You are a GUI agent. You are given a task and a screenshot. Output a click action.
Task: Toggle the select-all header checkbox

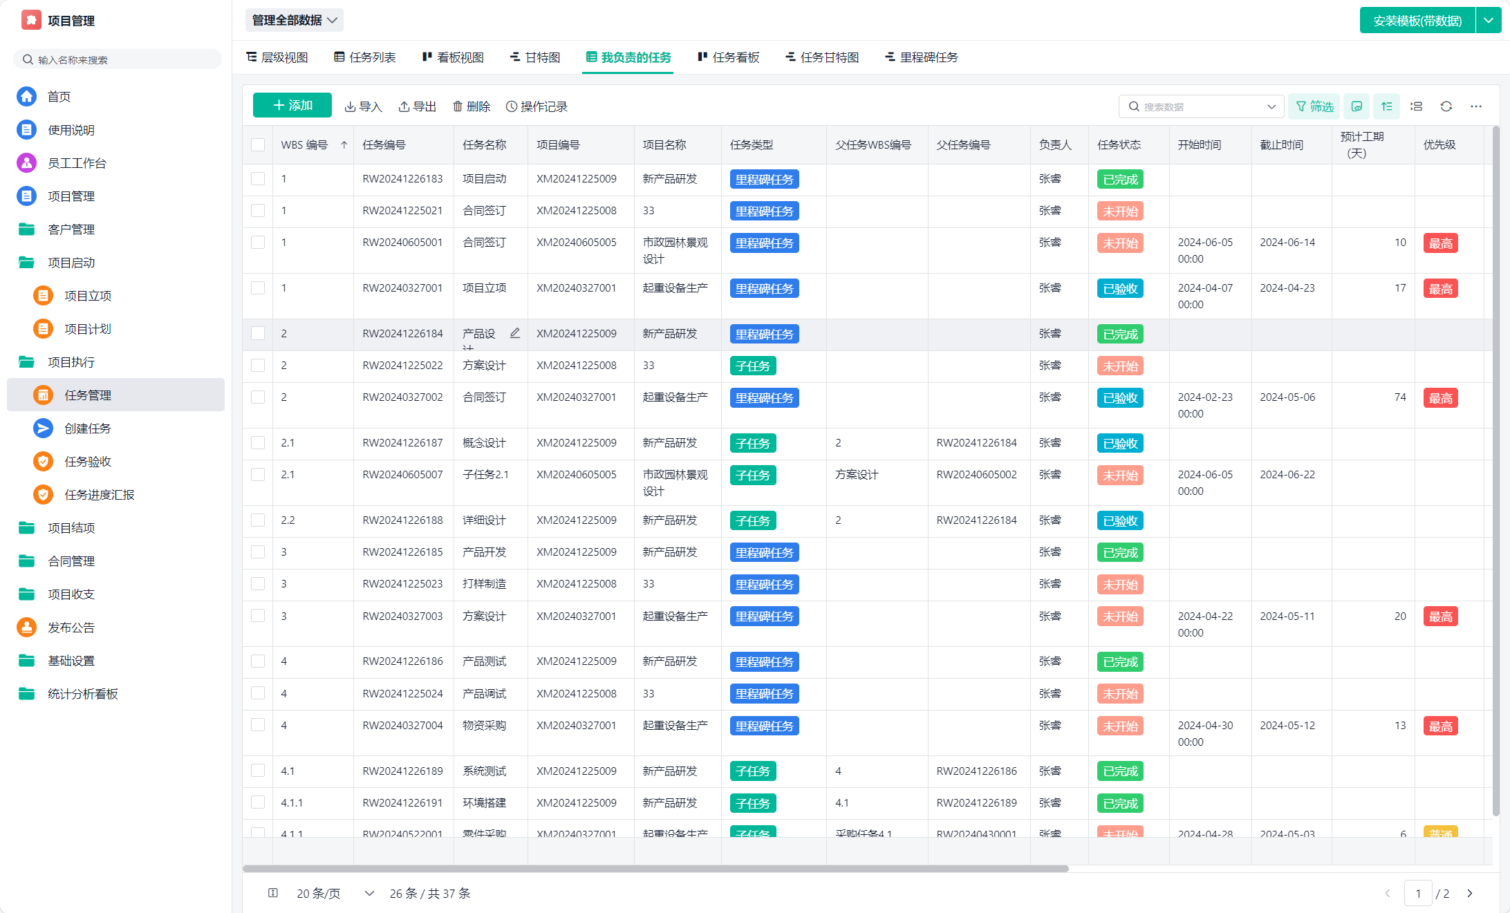[x=258, y=144]
